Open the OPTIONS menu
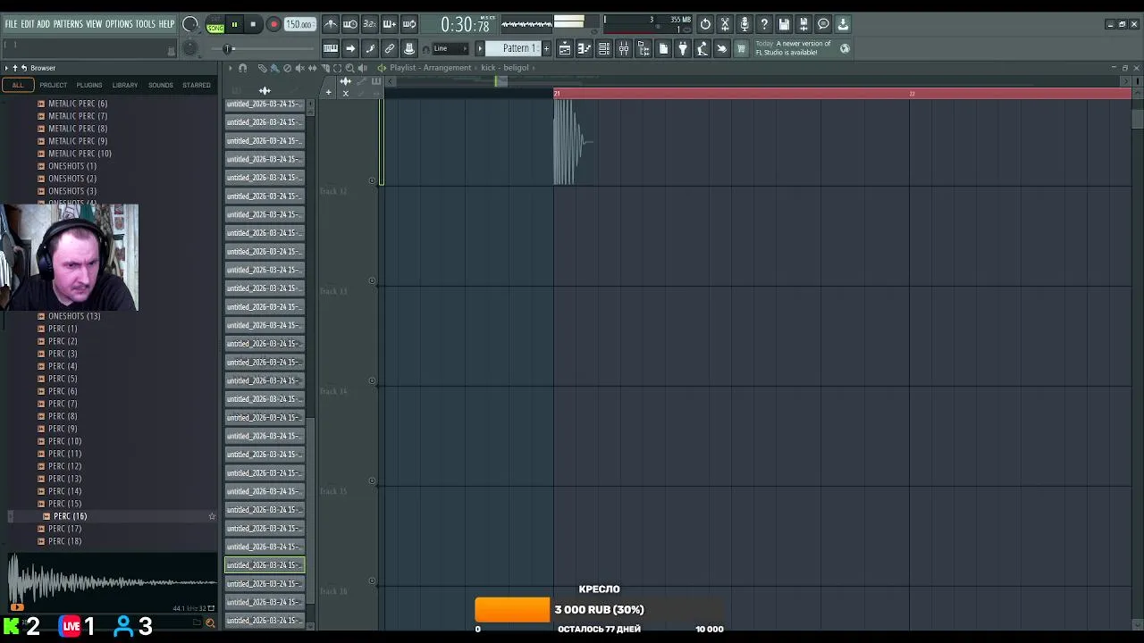The image size is (1144, 643). tap(119, 24)
